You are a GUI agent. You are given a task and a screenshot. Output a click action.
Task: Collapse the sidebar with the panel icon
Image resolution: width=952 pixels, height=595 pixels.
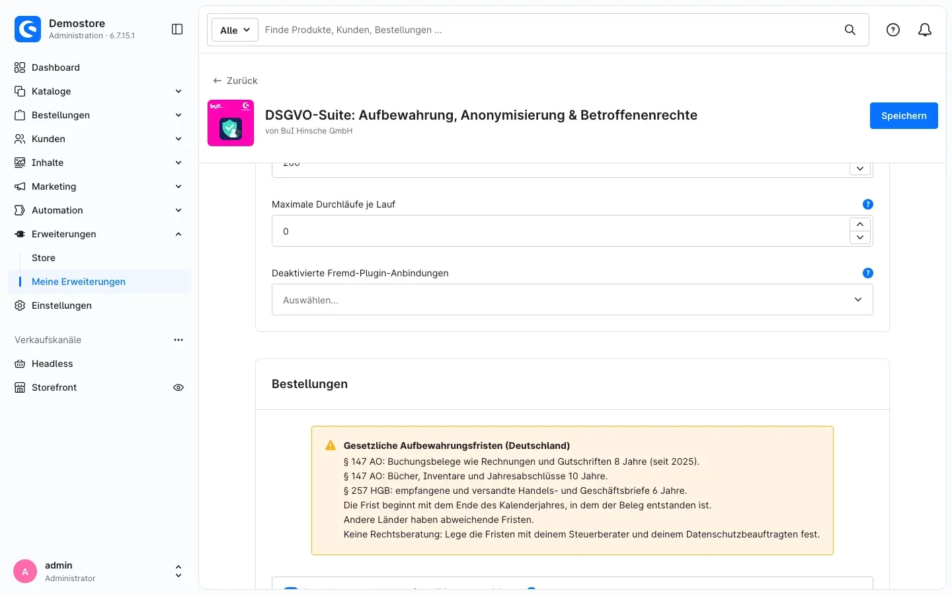(x=177, y=29)
